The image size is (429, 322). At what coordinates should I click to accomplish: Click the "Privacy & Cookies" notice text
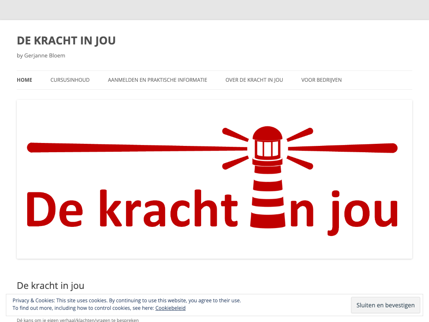point(127,301)
